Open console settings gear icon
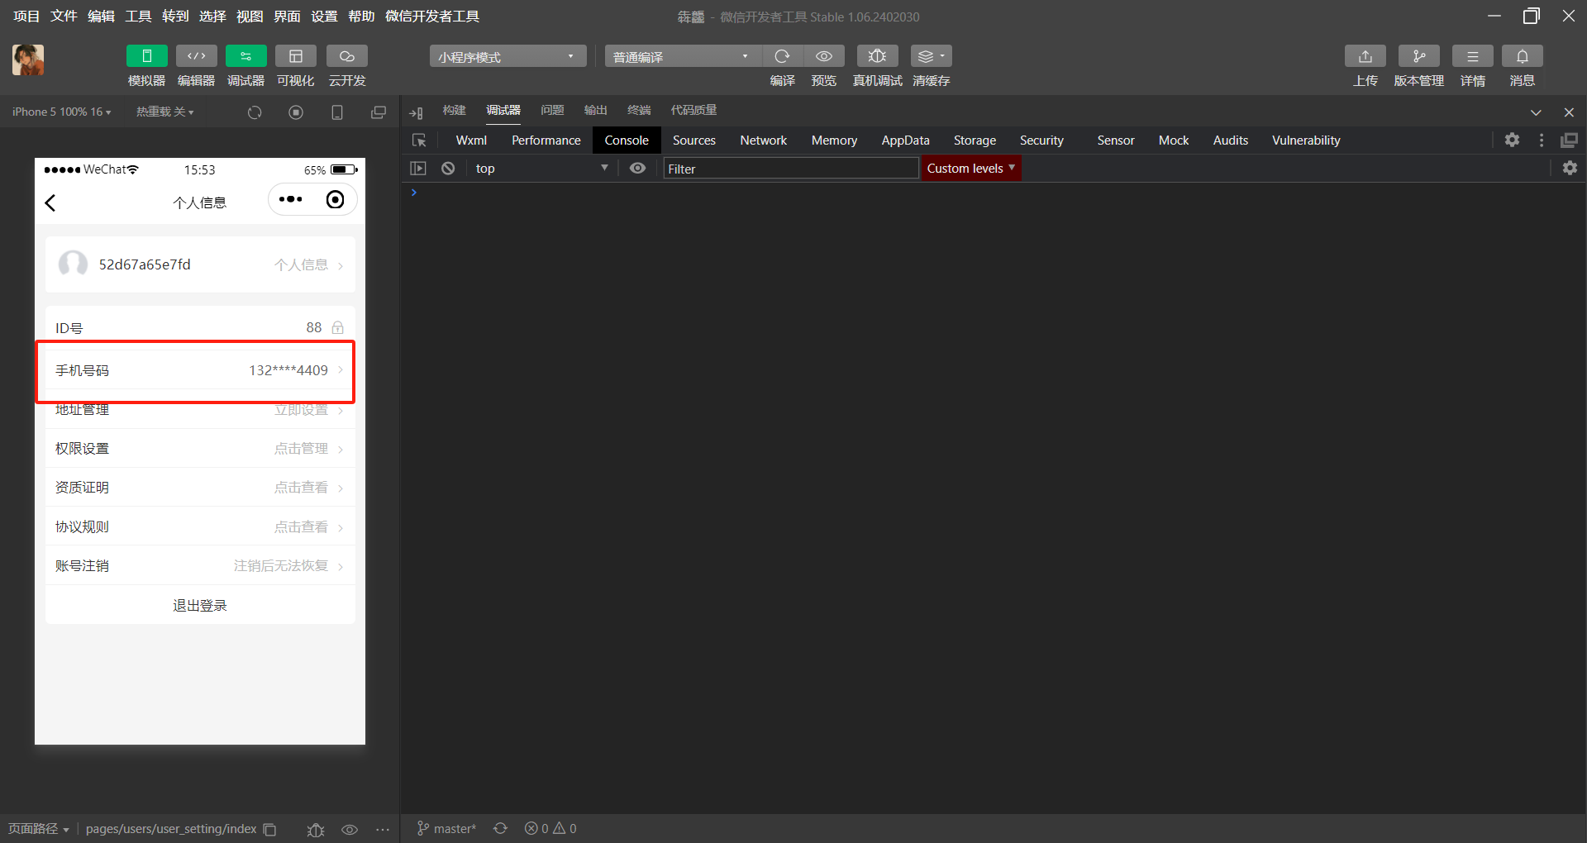Image resolution: width=1587 pixels, height=843 pixels. [x=1570, y=168]
